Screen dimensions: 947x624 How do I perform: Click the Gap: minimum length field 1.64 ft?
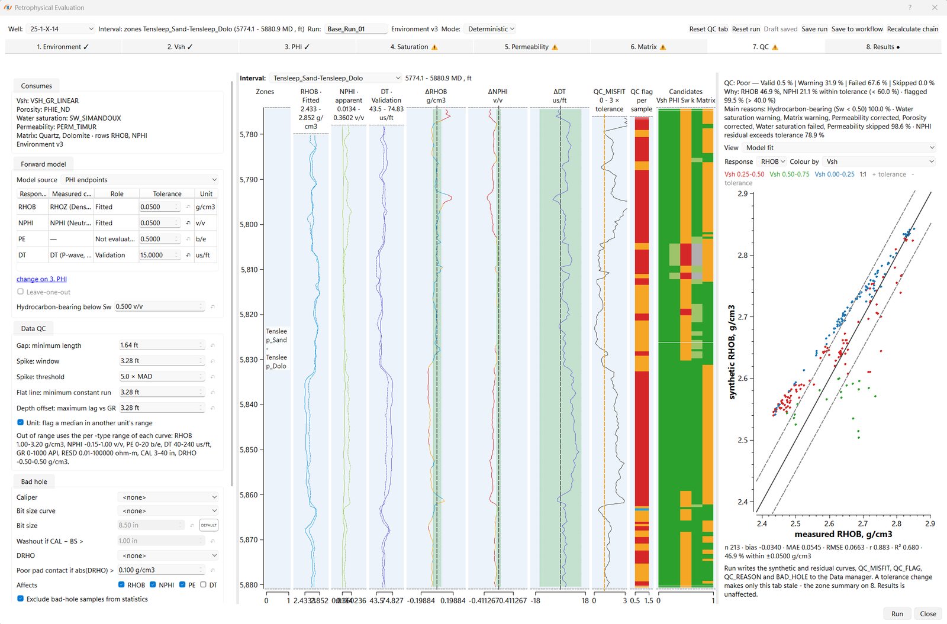tap(162, 345)
